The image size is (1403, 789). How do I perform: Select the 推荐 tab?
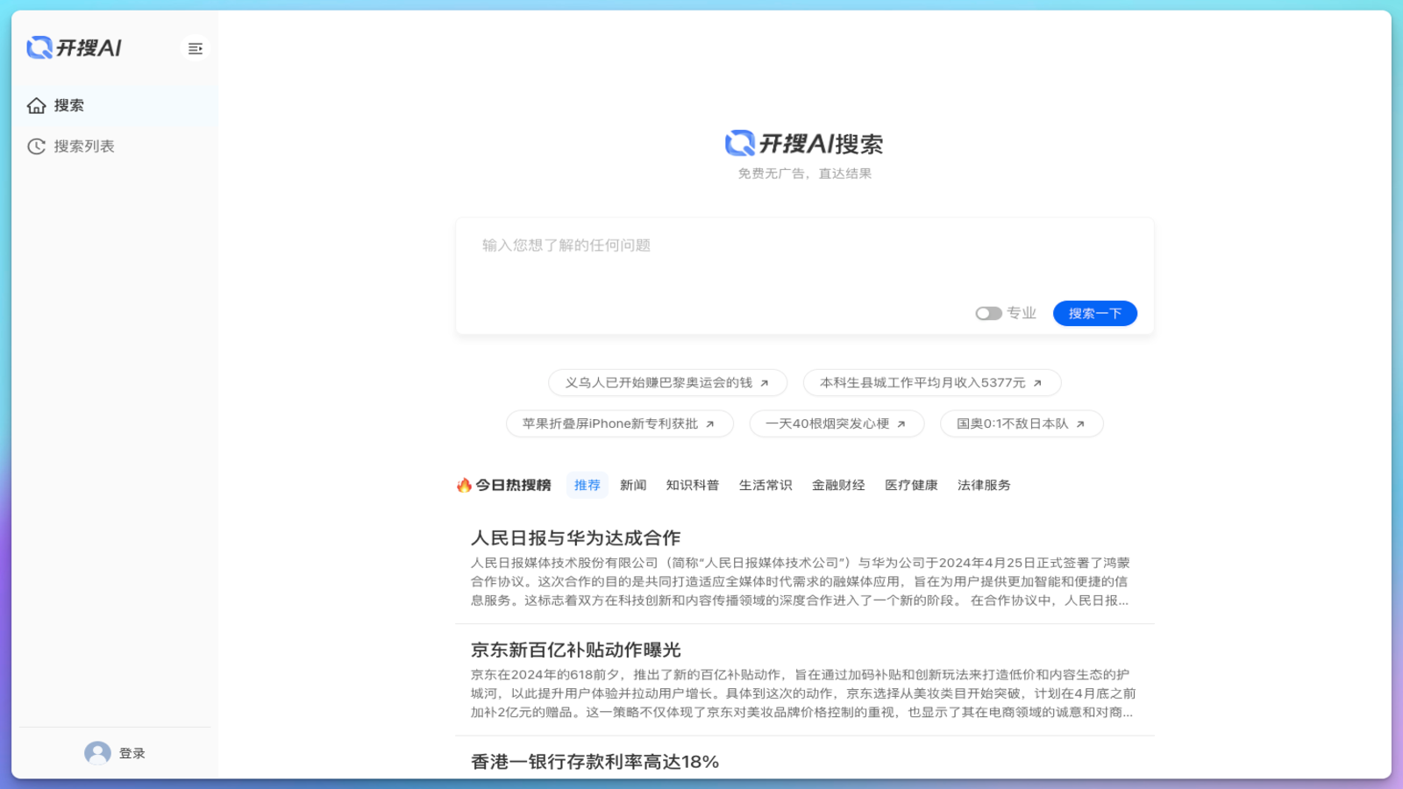588,485
